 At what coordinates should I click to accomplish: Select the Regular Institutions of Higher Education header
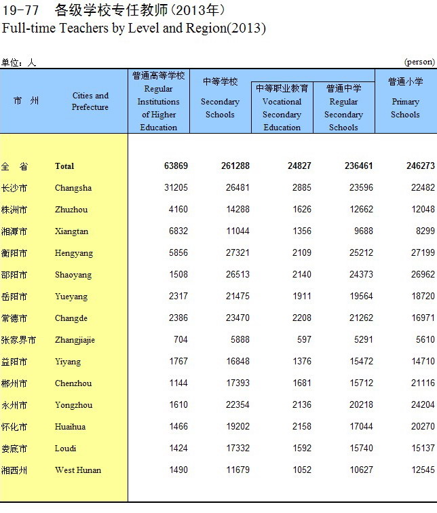[x=159, y=101]
